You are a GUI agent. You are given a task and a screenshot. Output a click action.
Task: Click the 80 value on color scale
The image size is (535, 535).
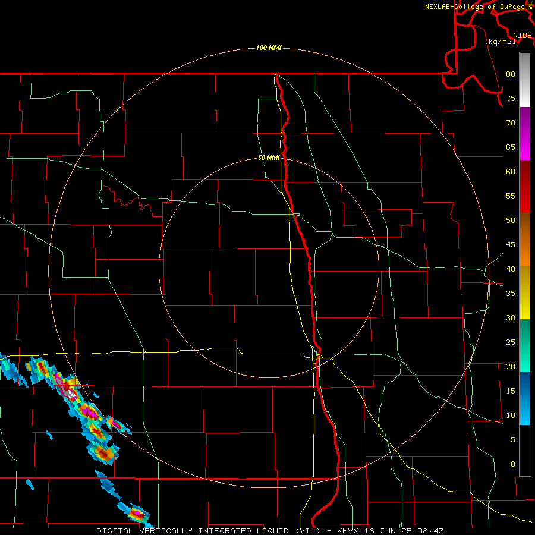coord(511,74)
